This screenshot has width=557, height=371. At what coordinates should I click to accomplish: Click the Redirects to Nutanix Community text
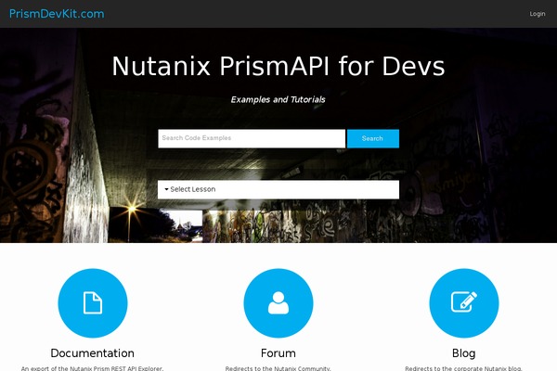pyautogui.click(x=278, y=368)
